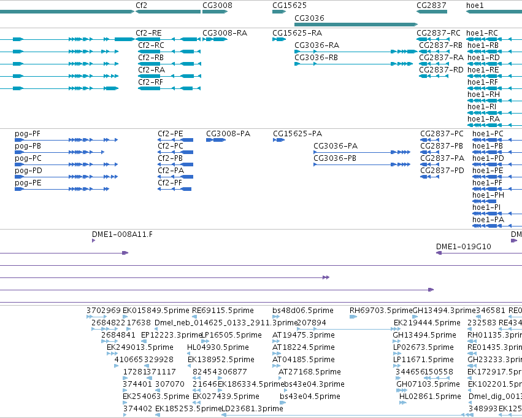Select EST HL04930.5prime
Image resolution: width=522 pixels, height=418 pixels.
218,348
